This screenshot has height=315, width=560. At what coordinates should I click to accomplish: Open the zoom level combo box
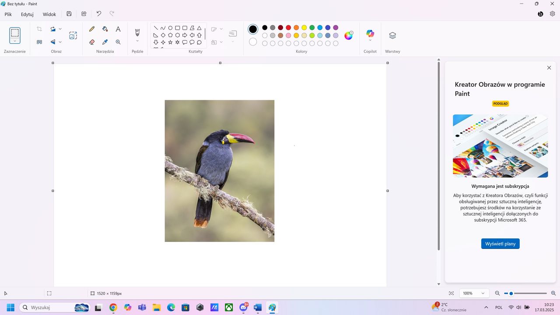(x=473, y=293)
